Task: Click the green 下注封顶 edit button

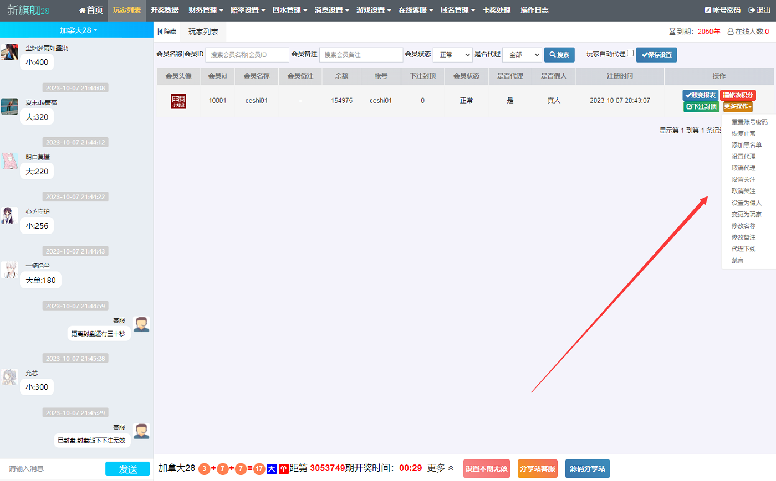Action: tap(701, 107)
